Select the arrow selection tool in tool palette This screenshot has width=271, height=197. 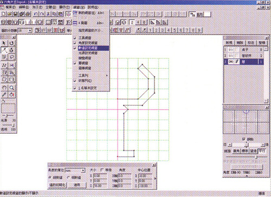[4, 43]
